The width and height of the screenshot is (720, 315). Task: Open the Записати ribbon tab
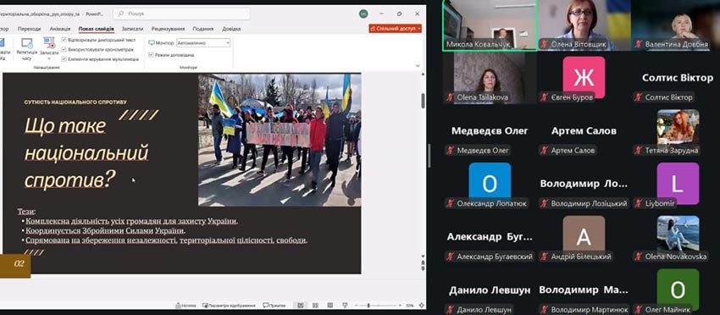(x=132, y=29)
